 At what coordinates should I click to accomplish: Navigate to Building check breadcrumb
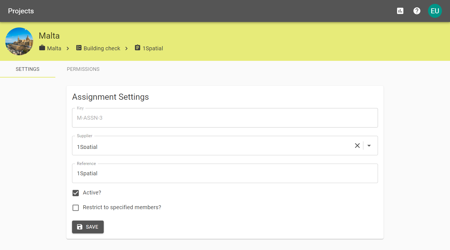(102, 48)
